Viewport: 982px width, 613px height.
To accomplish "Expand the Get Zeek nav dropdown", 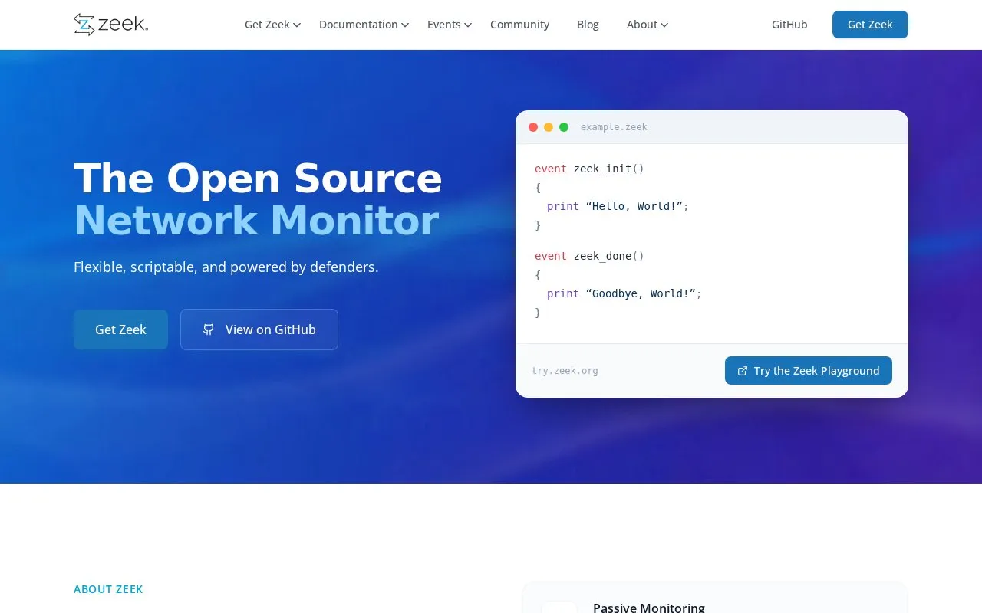I will (x=272, y=25).
